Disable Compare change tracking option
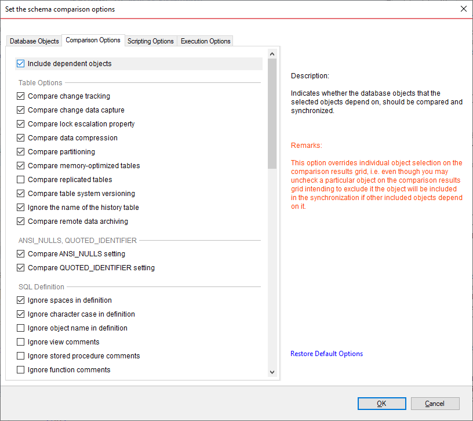 [21, 96]
